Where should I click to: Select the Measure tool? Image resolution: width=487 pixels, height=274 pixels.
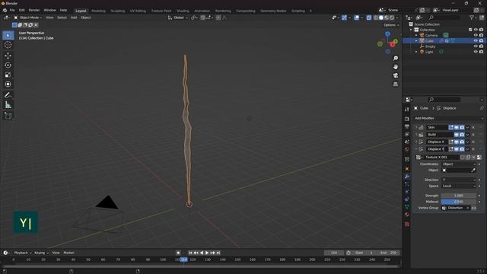click(8, 105)
